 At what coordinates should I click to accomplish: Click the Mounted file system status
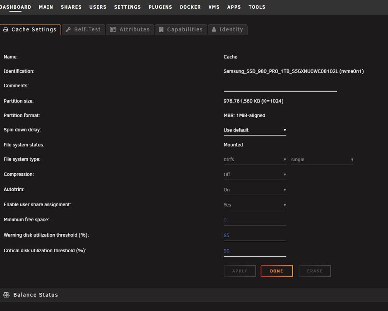pos(233,145)
